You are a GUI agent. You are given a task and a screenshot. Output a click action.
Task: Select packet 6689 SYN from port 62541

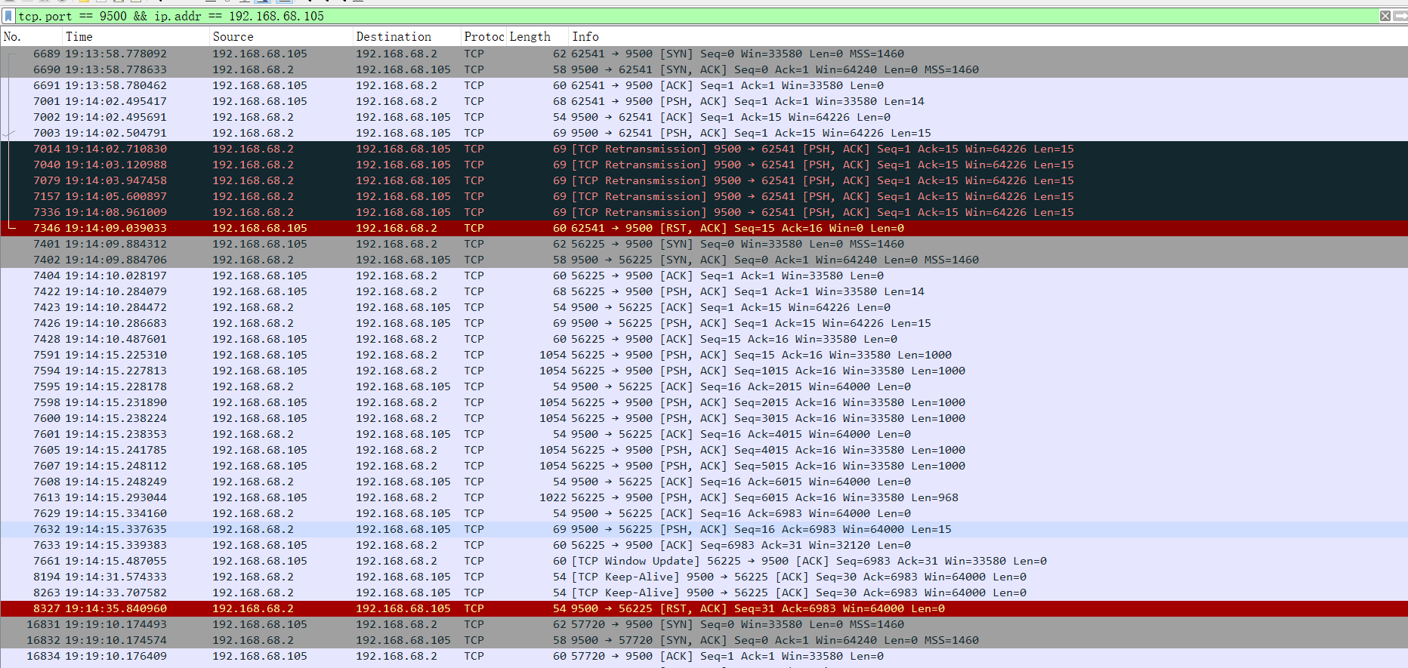pyautogui.click(x=704, y=54)
